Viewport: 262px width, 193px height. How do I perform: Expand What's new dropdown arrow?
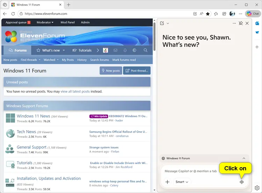click(64, 50)
